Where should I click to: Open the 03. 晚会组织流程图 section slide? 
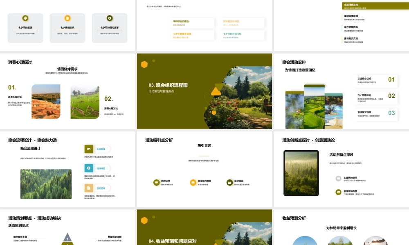click(x=204, y=91)
